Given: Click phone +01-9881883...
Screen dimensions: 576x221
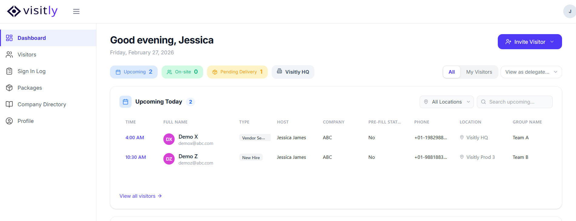Looking at the screenshot, I should 430,157.
